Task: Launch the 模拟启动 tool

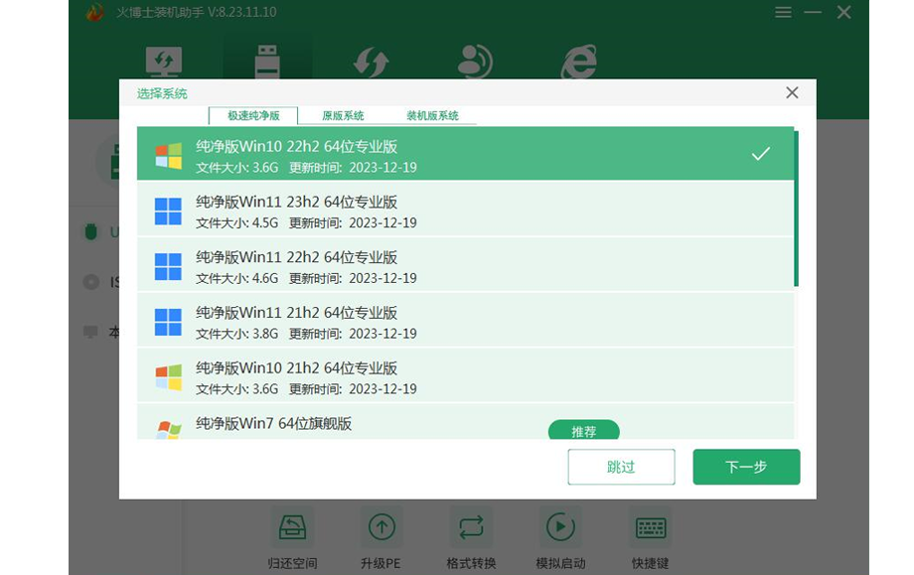Action: 560,527
